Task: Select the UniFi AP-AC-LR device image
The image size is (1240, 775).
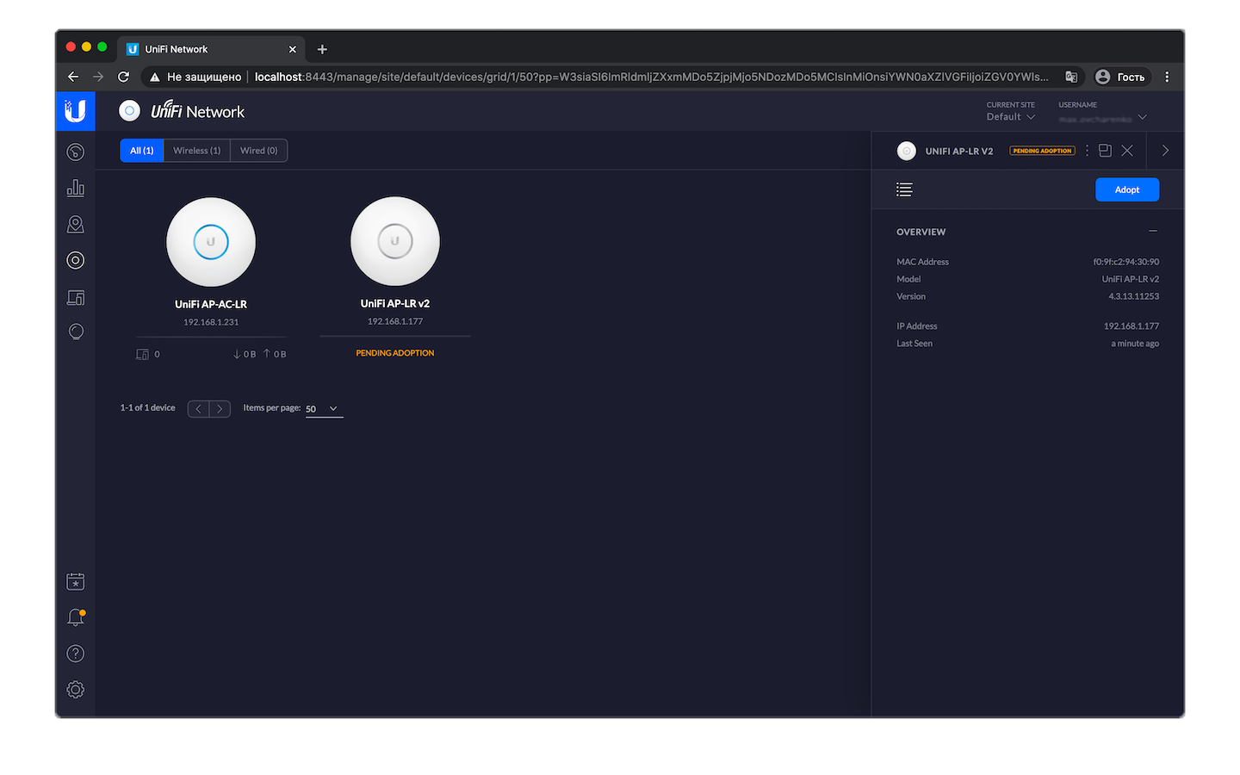Action: (x=211, y=242)
